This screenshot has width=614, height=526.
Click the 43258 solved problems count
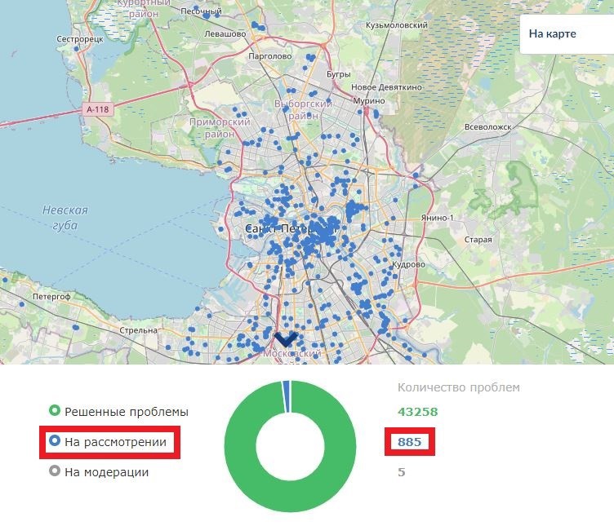[x=417, y=412]
